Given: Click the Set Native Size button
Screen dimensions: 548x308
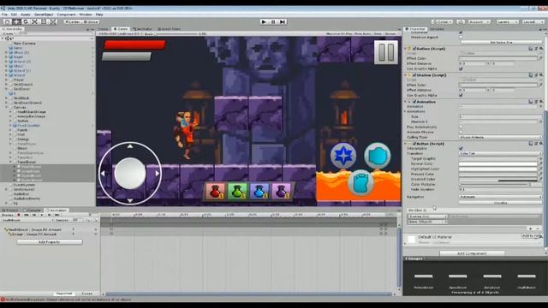Looking at the screenshot, I should click(500, 42).
